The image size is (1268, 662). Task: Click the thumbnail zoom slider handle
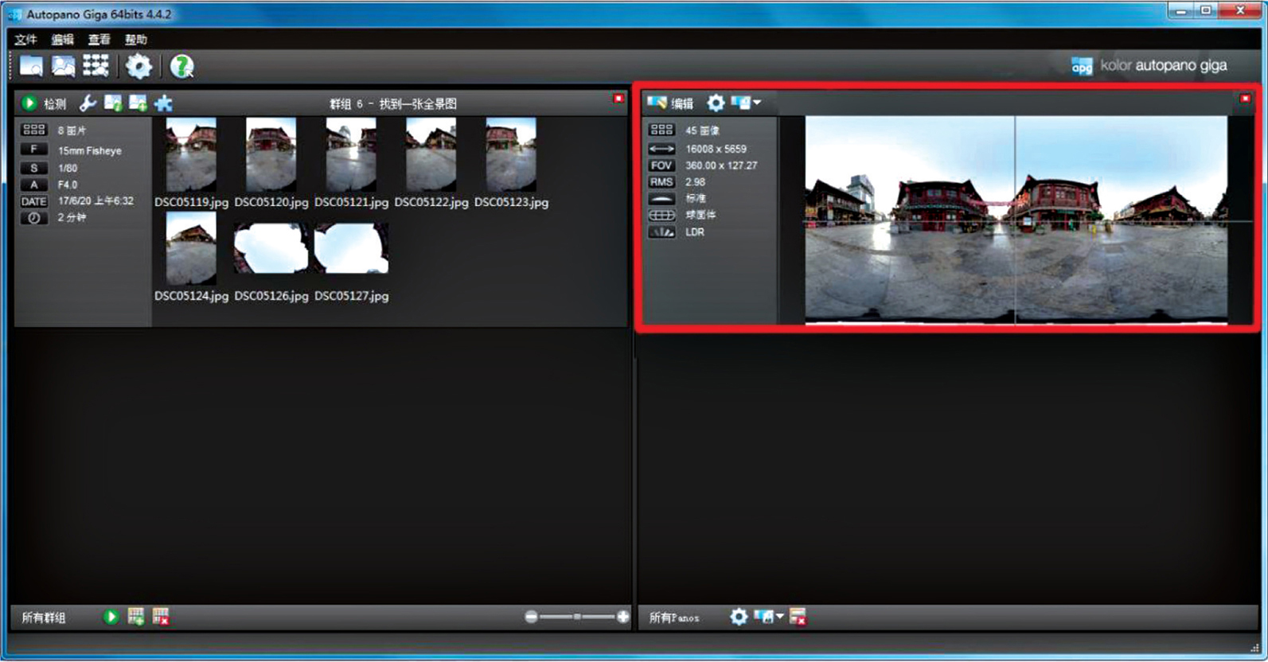point(578,617)
